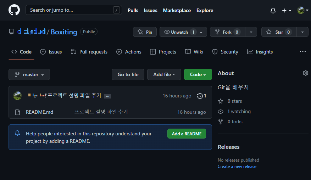
Task: Open the README.md file
Action: (39, 112)
